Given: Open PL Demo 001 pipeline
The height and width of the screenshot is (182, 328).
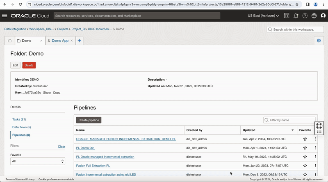Looking at the screenshot, I should [x=85, y=148].
